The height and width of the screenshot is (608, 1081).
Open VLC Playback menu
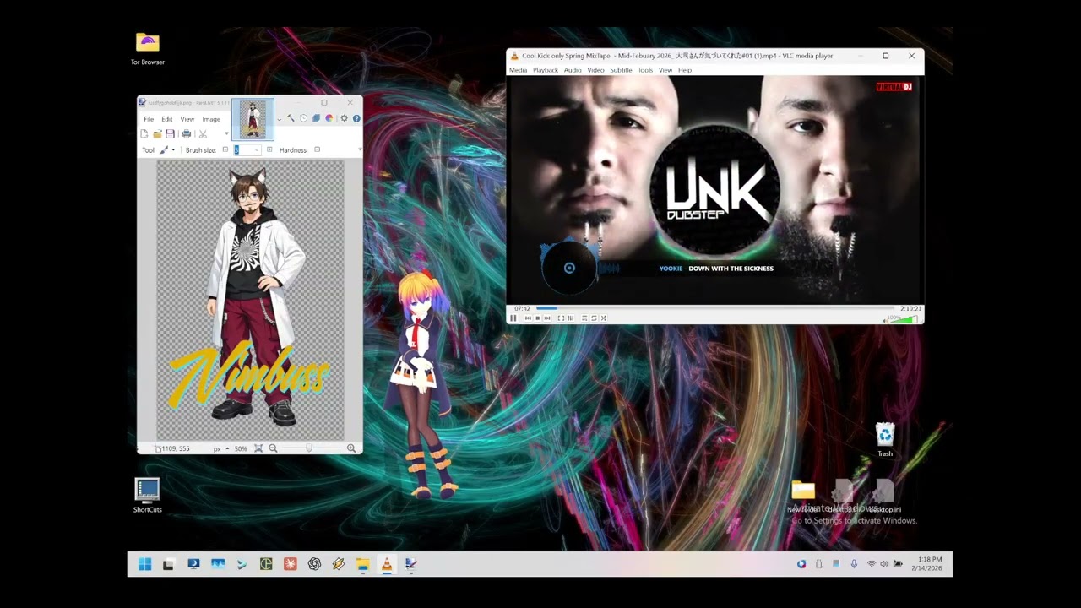[545, 70]
